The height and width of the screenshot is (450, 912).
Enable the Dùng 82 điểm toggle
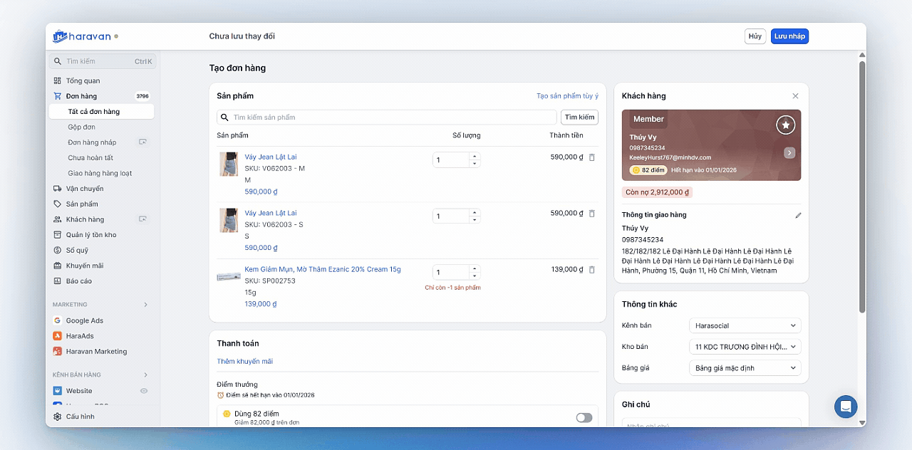pyautogui.click(x=584, y=417)
